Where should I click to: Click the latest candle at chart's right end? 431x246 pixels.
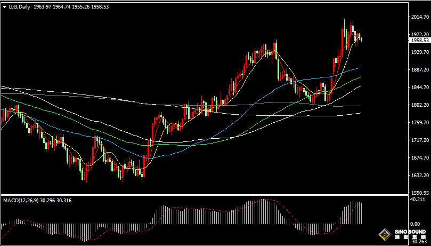(x=361, y=39)
